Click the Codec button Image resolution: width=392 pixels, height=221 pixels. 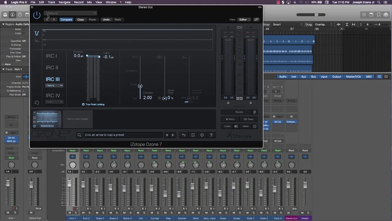[227, 126]
